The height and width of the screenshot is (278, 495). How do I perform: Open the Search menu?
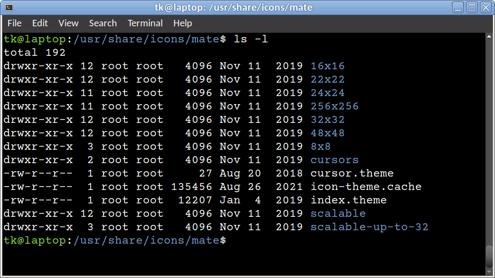[x=103, y=23]
